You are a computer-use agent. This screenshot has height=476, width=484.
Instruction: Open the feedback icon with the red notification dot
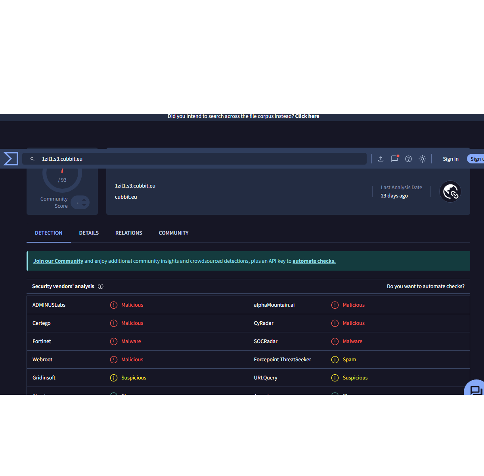394,159
